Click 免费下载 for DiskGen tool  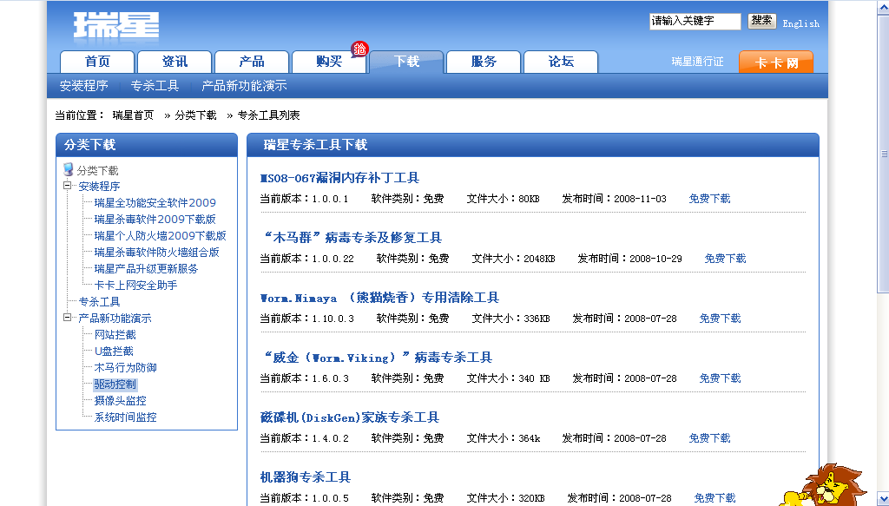(x=709, y=438)
